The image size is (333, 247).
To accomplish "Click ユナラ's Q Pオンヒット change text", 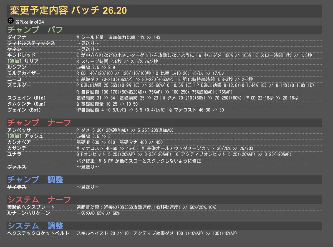I will [x=123, y=154].
